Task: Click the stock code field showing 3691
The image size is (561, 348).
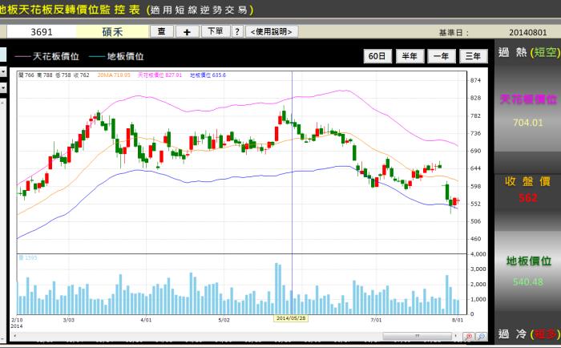Action: [42, 32]
